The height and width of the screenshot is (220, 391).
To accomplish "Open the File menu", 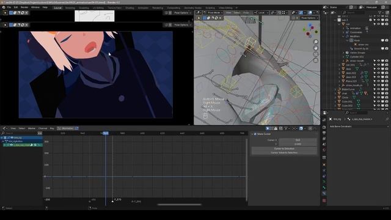I will [9, 7].
